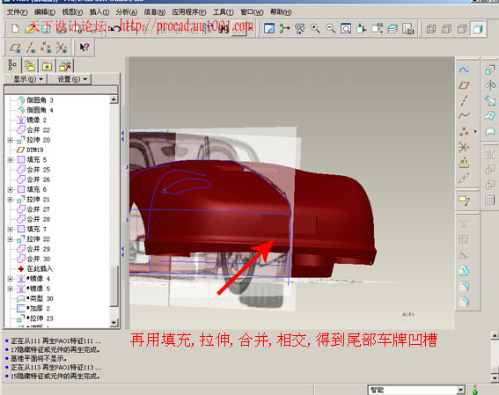Click the zoom out magnifier icon
This screenshot has height=395, width=499.
(330, 29)
